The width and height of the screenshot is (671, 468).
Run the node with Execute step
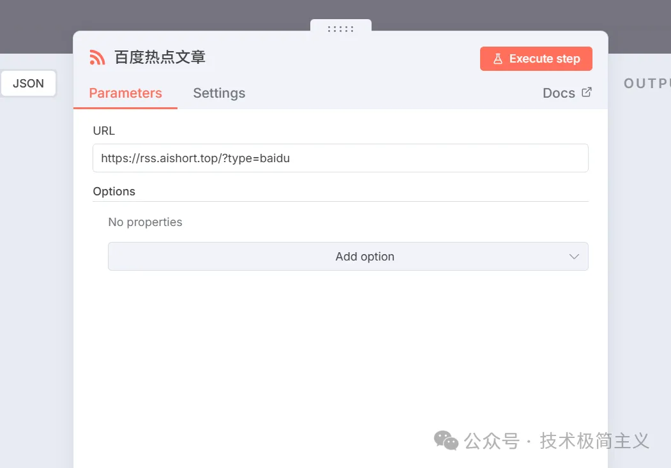coord(536,59)
